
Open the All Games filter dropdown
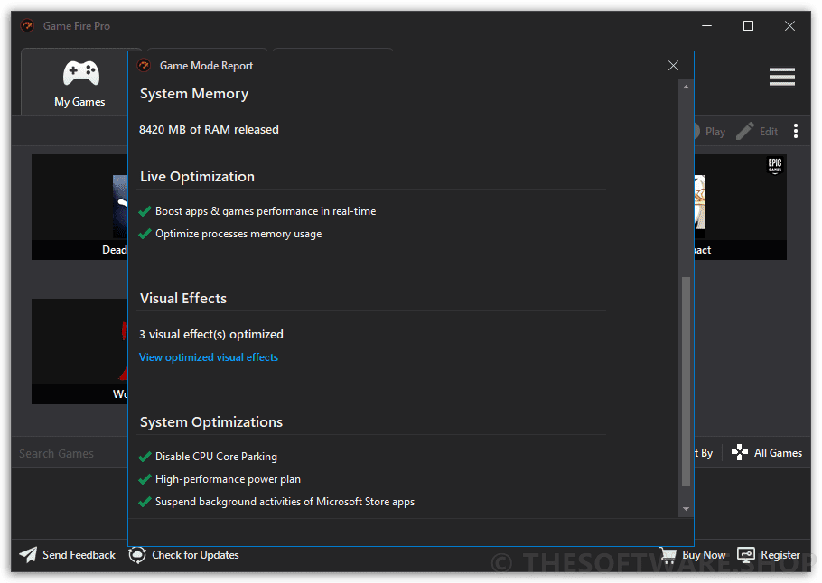click(767, 452)
